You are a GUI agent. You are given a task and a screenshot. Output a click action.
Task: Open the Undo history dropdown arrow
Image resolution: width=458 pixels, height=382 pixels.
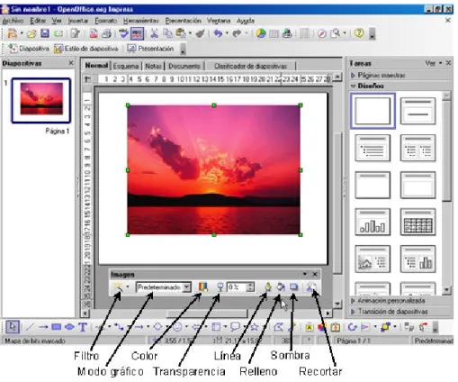[x=227, y=33]
